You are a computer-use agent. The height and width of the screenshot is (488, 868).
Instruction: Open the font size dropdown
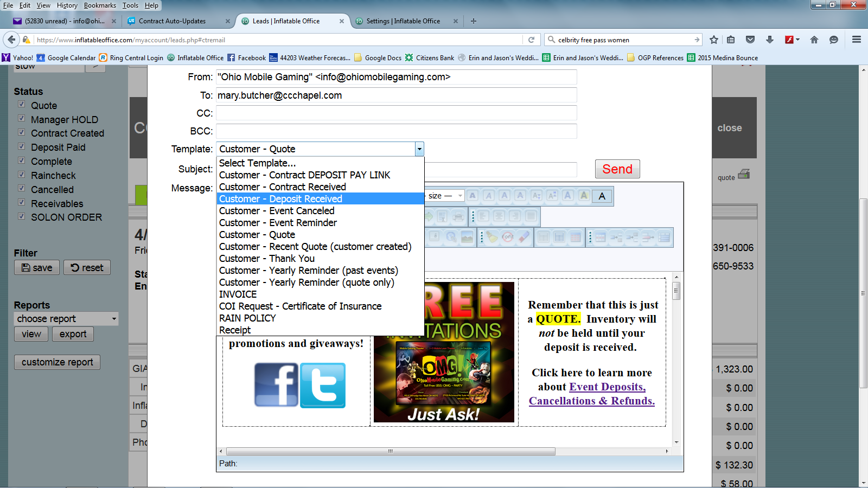point(445,196)
